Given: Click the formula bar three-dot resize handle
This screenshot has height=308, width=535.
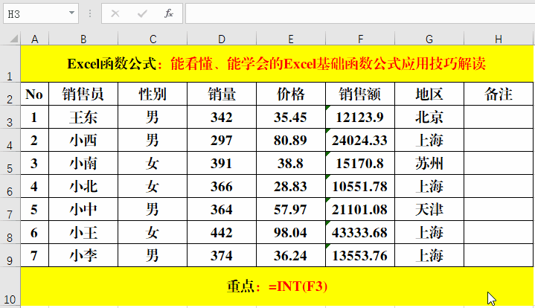Looking at the screenshot, I should 89,13.
